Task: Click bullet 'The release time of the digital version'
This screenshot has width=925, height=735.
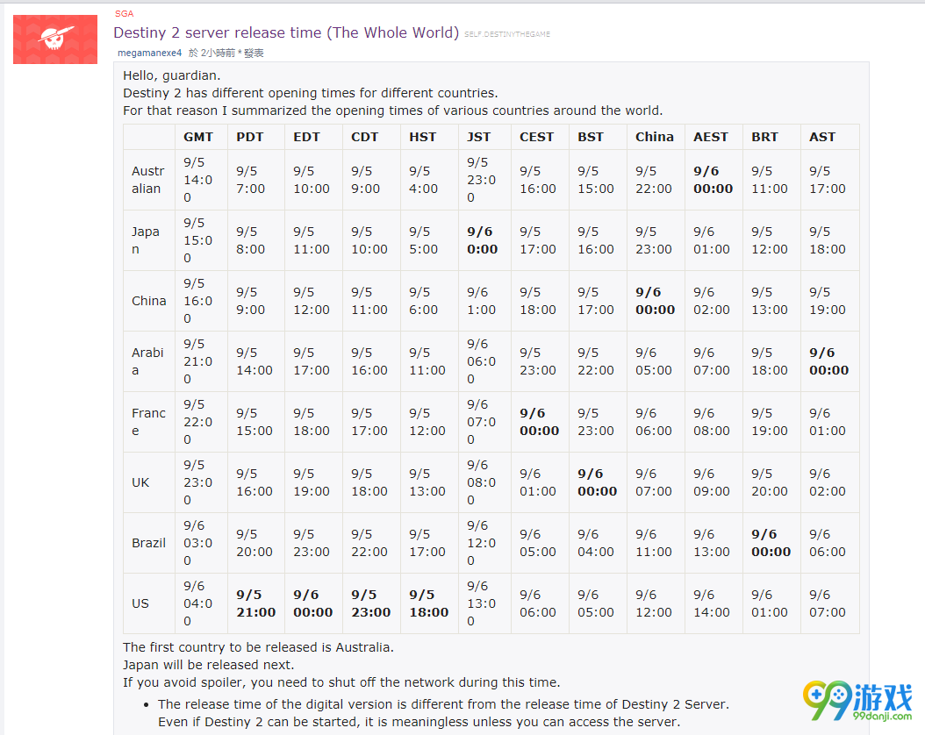Action: point(443,704)
